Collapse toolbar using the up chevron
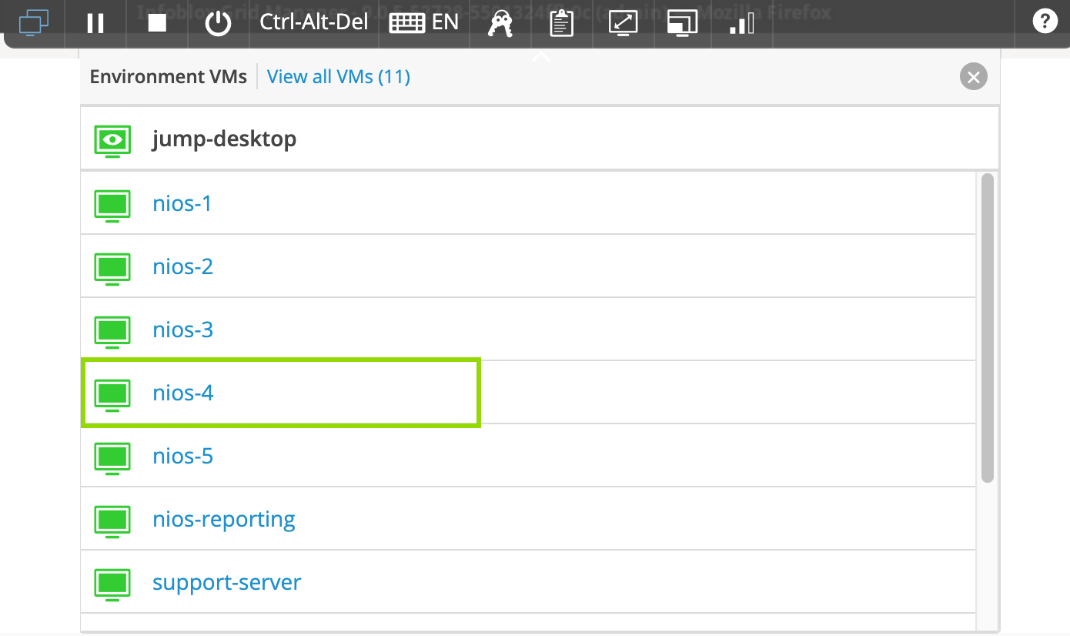The image size is (1070, 636). (541, 56)
